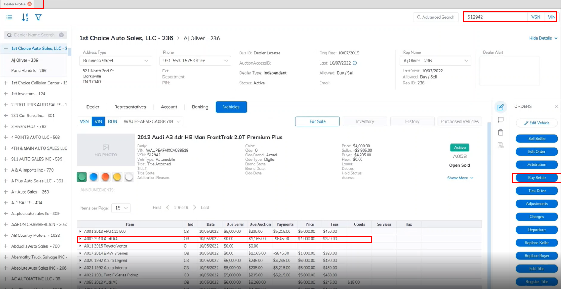
Task: Expand the A001 2013 FIAT111 500 row
Action: tap(80, 231)
